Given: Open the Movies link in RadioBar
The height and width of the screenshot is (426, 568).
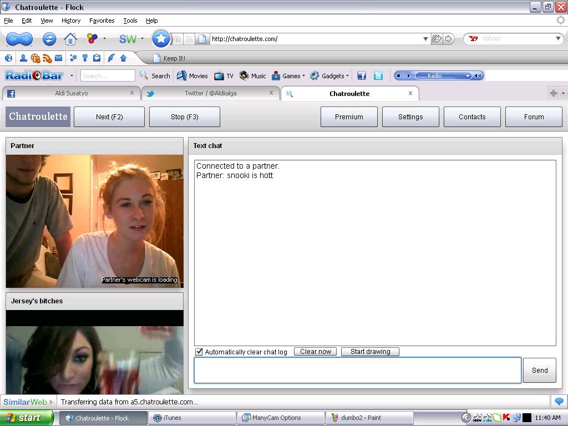Looking at the screenshot, I should 192,75.
